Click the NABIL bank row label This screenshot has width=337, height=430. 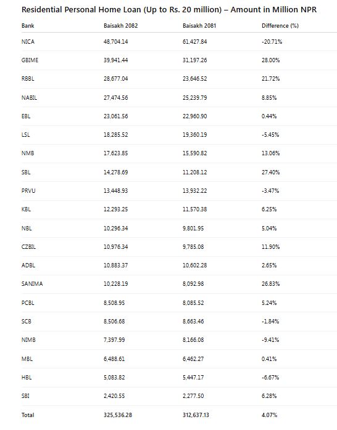point(29,97)
